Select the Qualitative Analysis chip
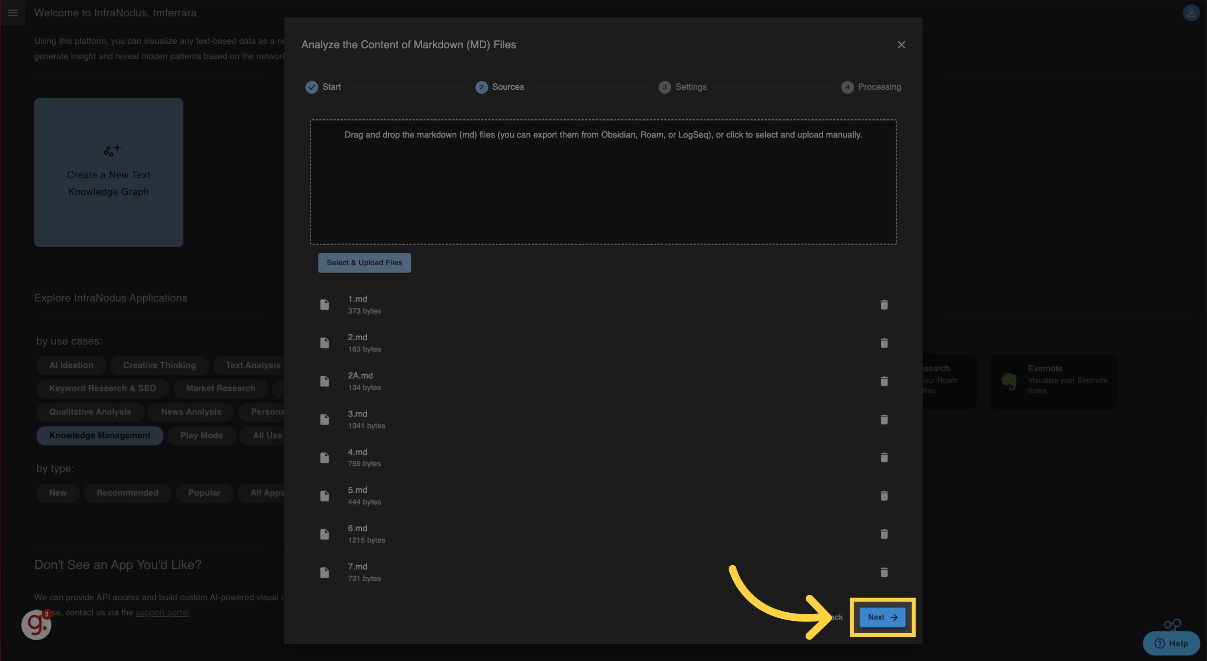This screenshot has height=661, width=1207. (90, 412)
